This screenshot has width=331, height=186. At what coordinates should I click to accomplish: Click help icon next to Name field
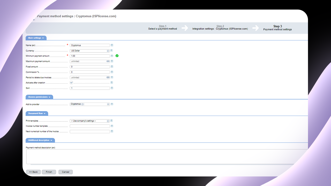tap(112, 45)
